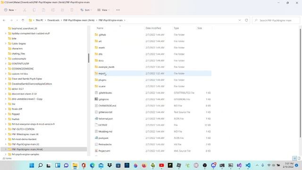302x170 pixels.
Task: Select the .gitattributes file
Action: 105,93
